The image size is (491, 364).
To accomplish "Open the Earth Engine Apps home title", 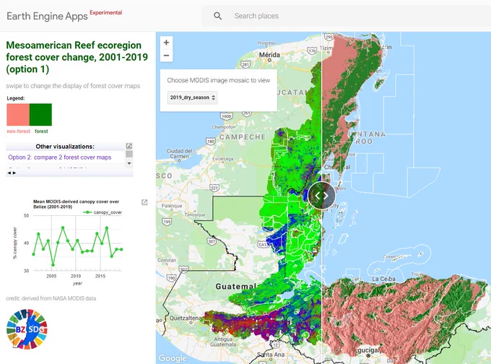I will point(47,17).
